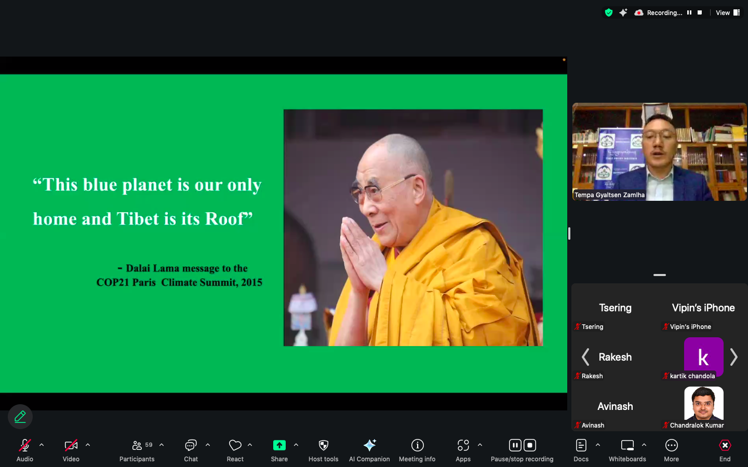This screenshot has width=748, height=467.
Task: Unmute the microphone with Audio button
Action: pos(24,446)
